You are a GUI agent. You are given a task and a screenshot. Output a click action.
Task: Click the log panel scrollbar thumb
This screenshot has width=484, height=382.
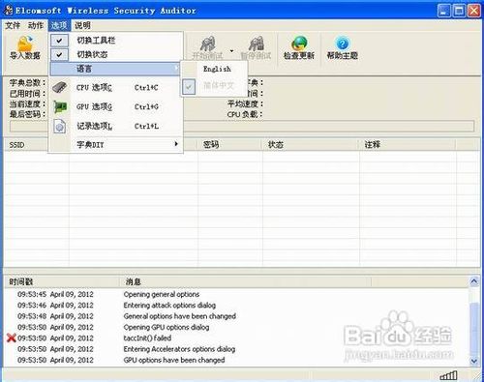tap(474, 329)
